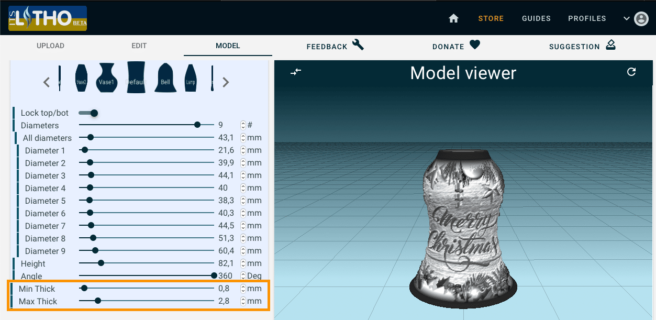This screenshot has width=656, height=320.
Task: Click the Angle value stepper
Action: tap(243, 276)
